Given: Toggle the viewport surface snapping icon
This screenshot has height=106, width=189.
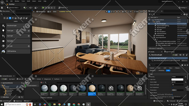Looking at the screenshot, I should tap(120, 12).
